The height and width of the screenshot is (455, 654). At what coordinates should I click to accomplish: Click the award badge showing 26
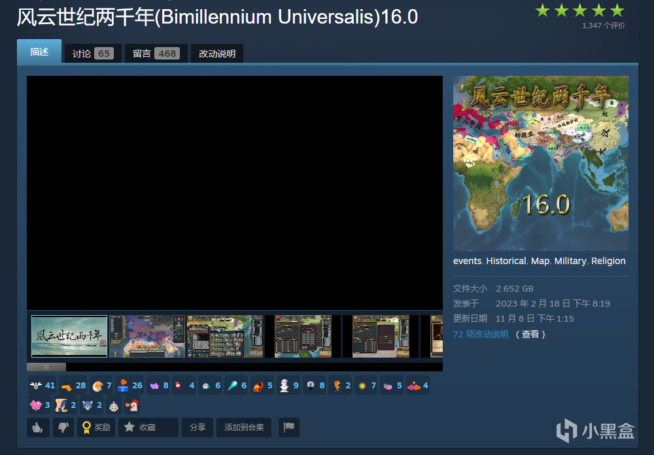[x=129, y=386]
